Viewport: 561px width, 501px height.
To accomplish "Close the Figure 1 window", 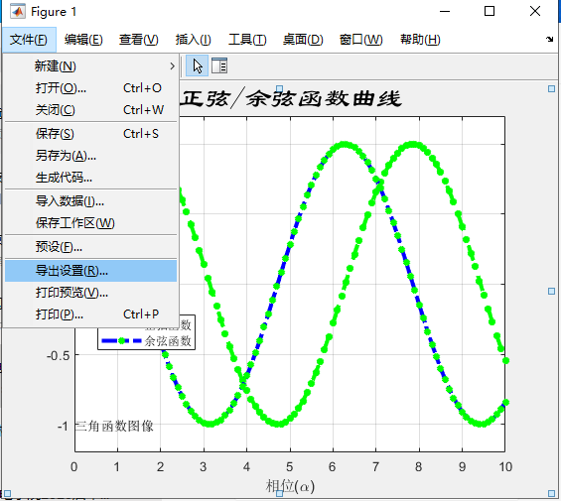I will (x=535, y=12).
